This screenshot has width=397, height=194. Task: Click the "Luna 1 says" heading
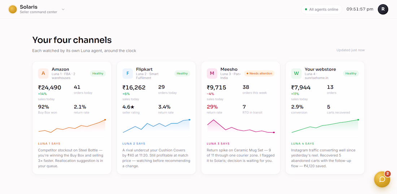pos(49,144)
